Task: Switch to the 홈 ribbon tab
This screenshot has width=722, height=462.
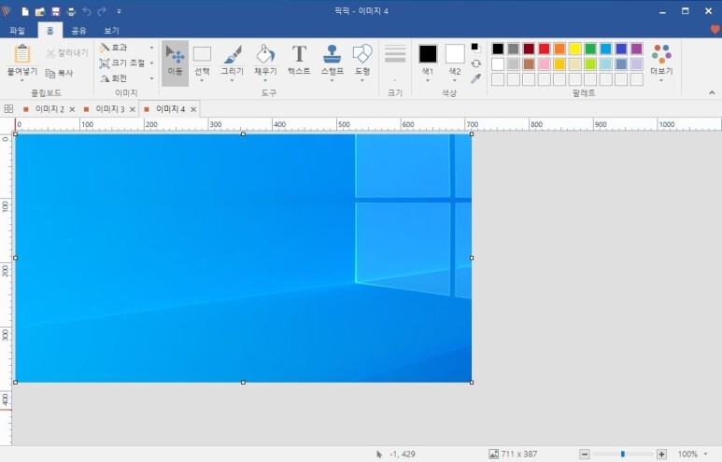Action: (50, 31)
